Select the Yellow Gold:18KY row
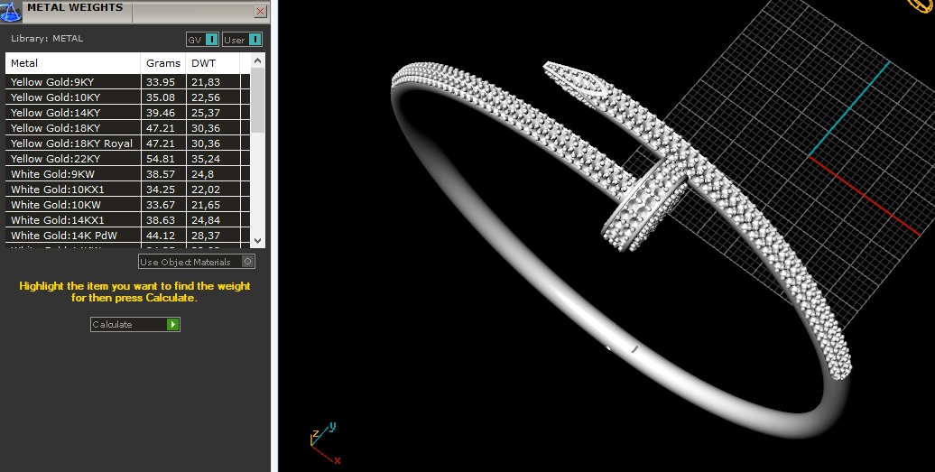 (127, 128)
